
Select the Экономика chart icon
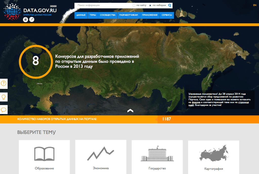100,154
